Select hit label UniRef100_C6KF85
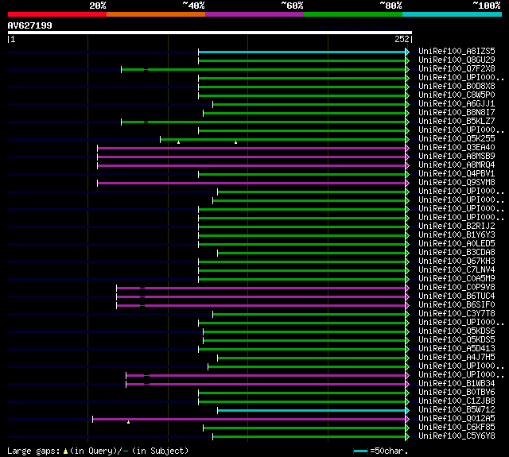Viewport: 509px width, 457px height. tap(457, 428)
